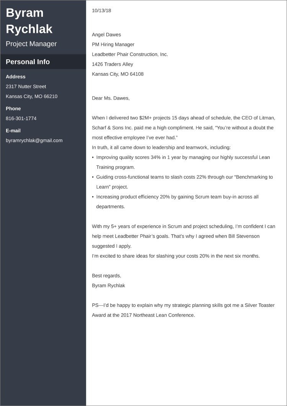Viewport: 287px width, 406px height.
Task: Click the Address label in the sidebar
Action: click(16, 77)
